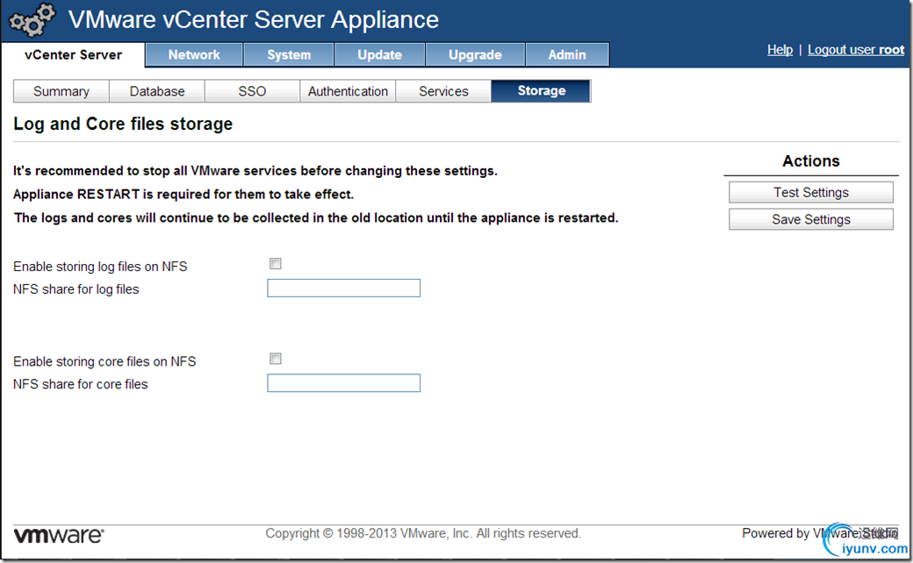Screen dimensions: 913x563
Task: Show the Summary sub-tab
Action: click(61, 91)
